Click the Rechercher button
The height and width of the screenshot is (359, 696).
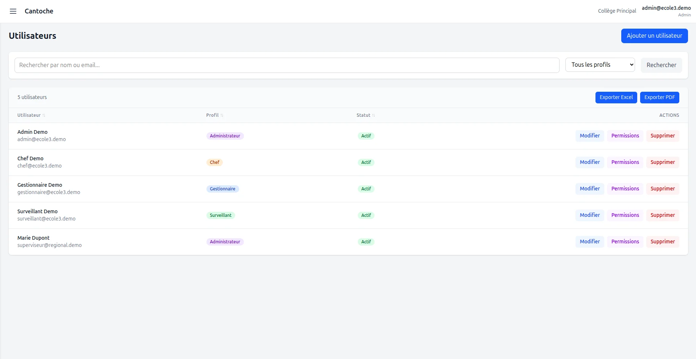pos(661,65)
